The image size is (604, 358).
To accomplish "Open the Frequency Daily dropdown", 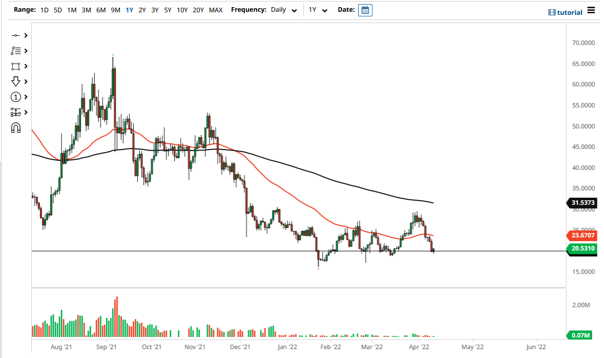I will tap(283, 10).
